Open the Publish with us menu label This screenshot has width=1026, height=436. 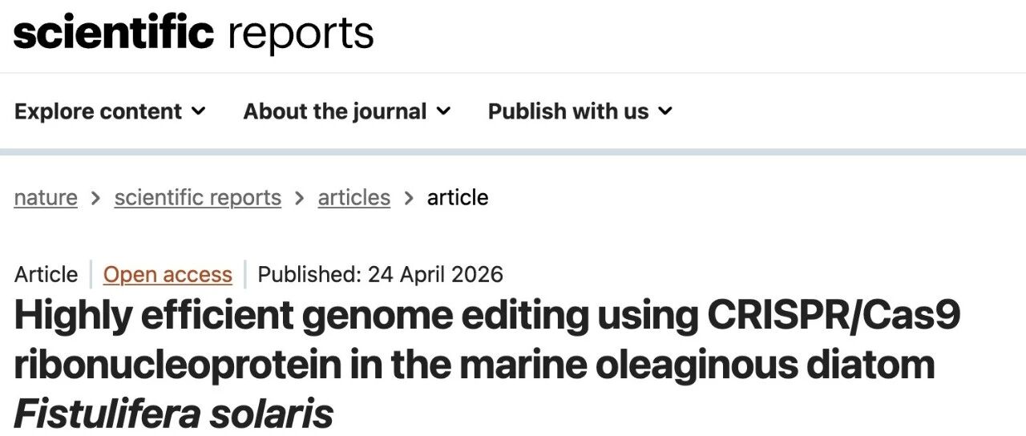click(568, 111)
